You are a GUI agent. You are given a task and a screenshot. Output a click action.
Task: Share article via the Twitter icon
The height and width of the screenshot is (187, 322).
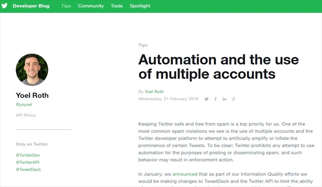tap(207, 99)
